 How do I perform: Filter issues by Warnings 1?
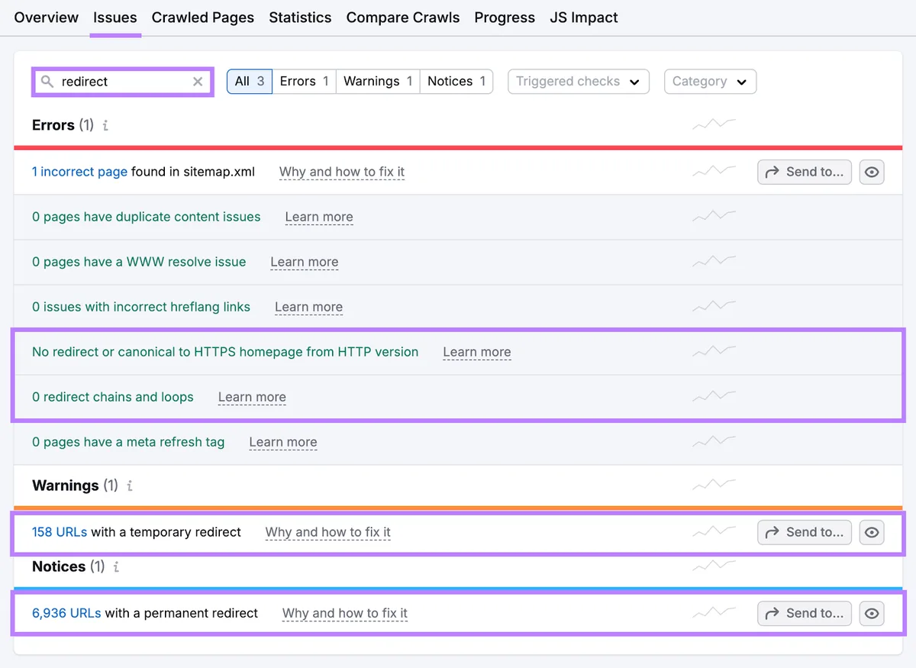[378, 82]
